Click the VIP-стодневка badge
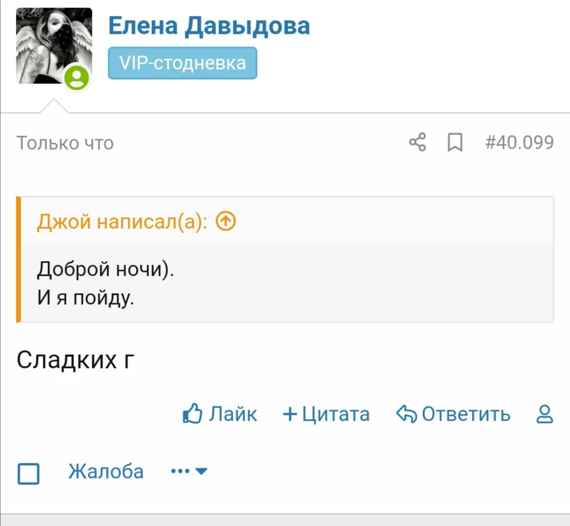The width and height of the screenshot is (570, 526). pyautogui.click(x=182, y=63)
